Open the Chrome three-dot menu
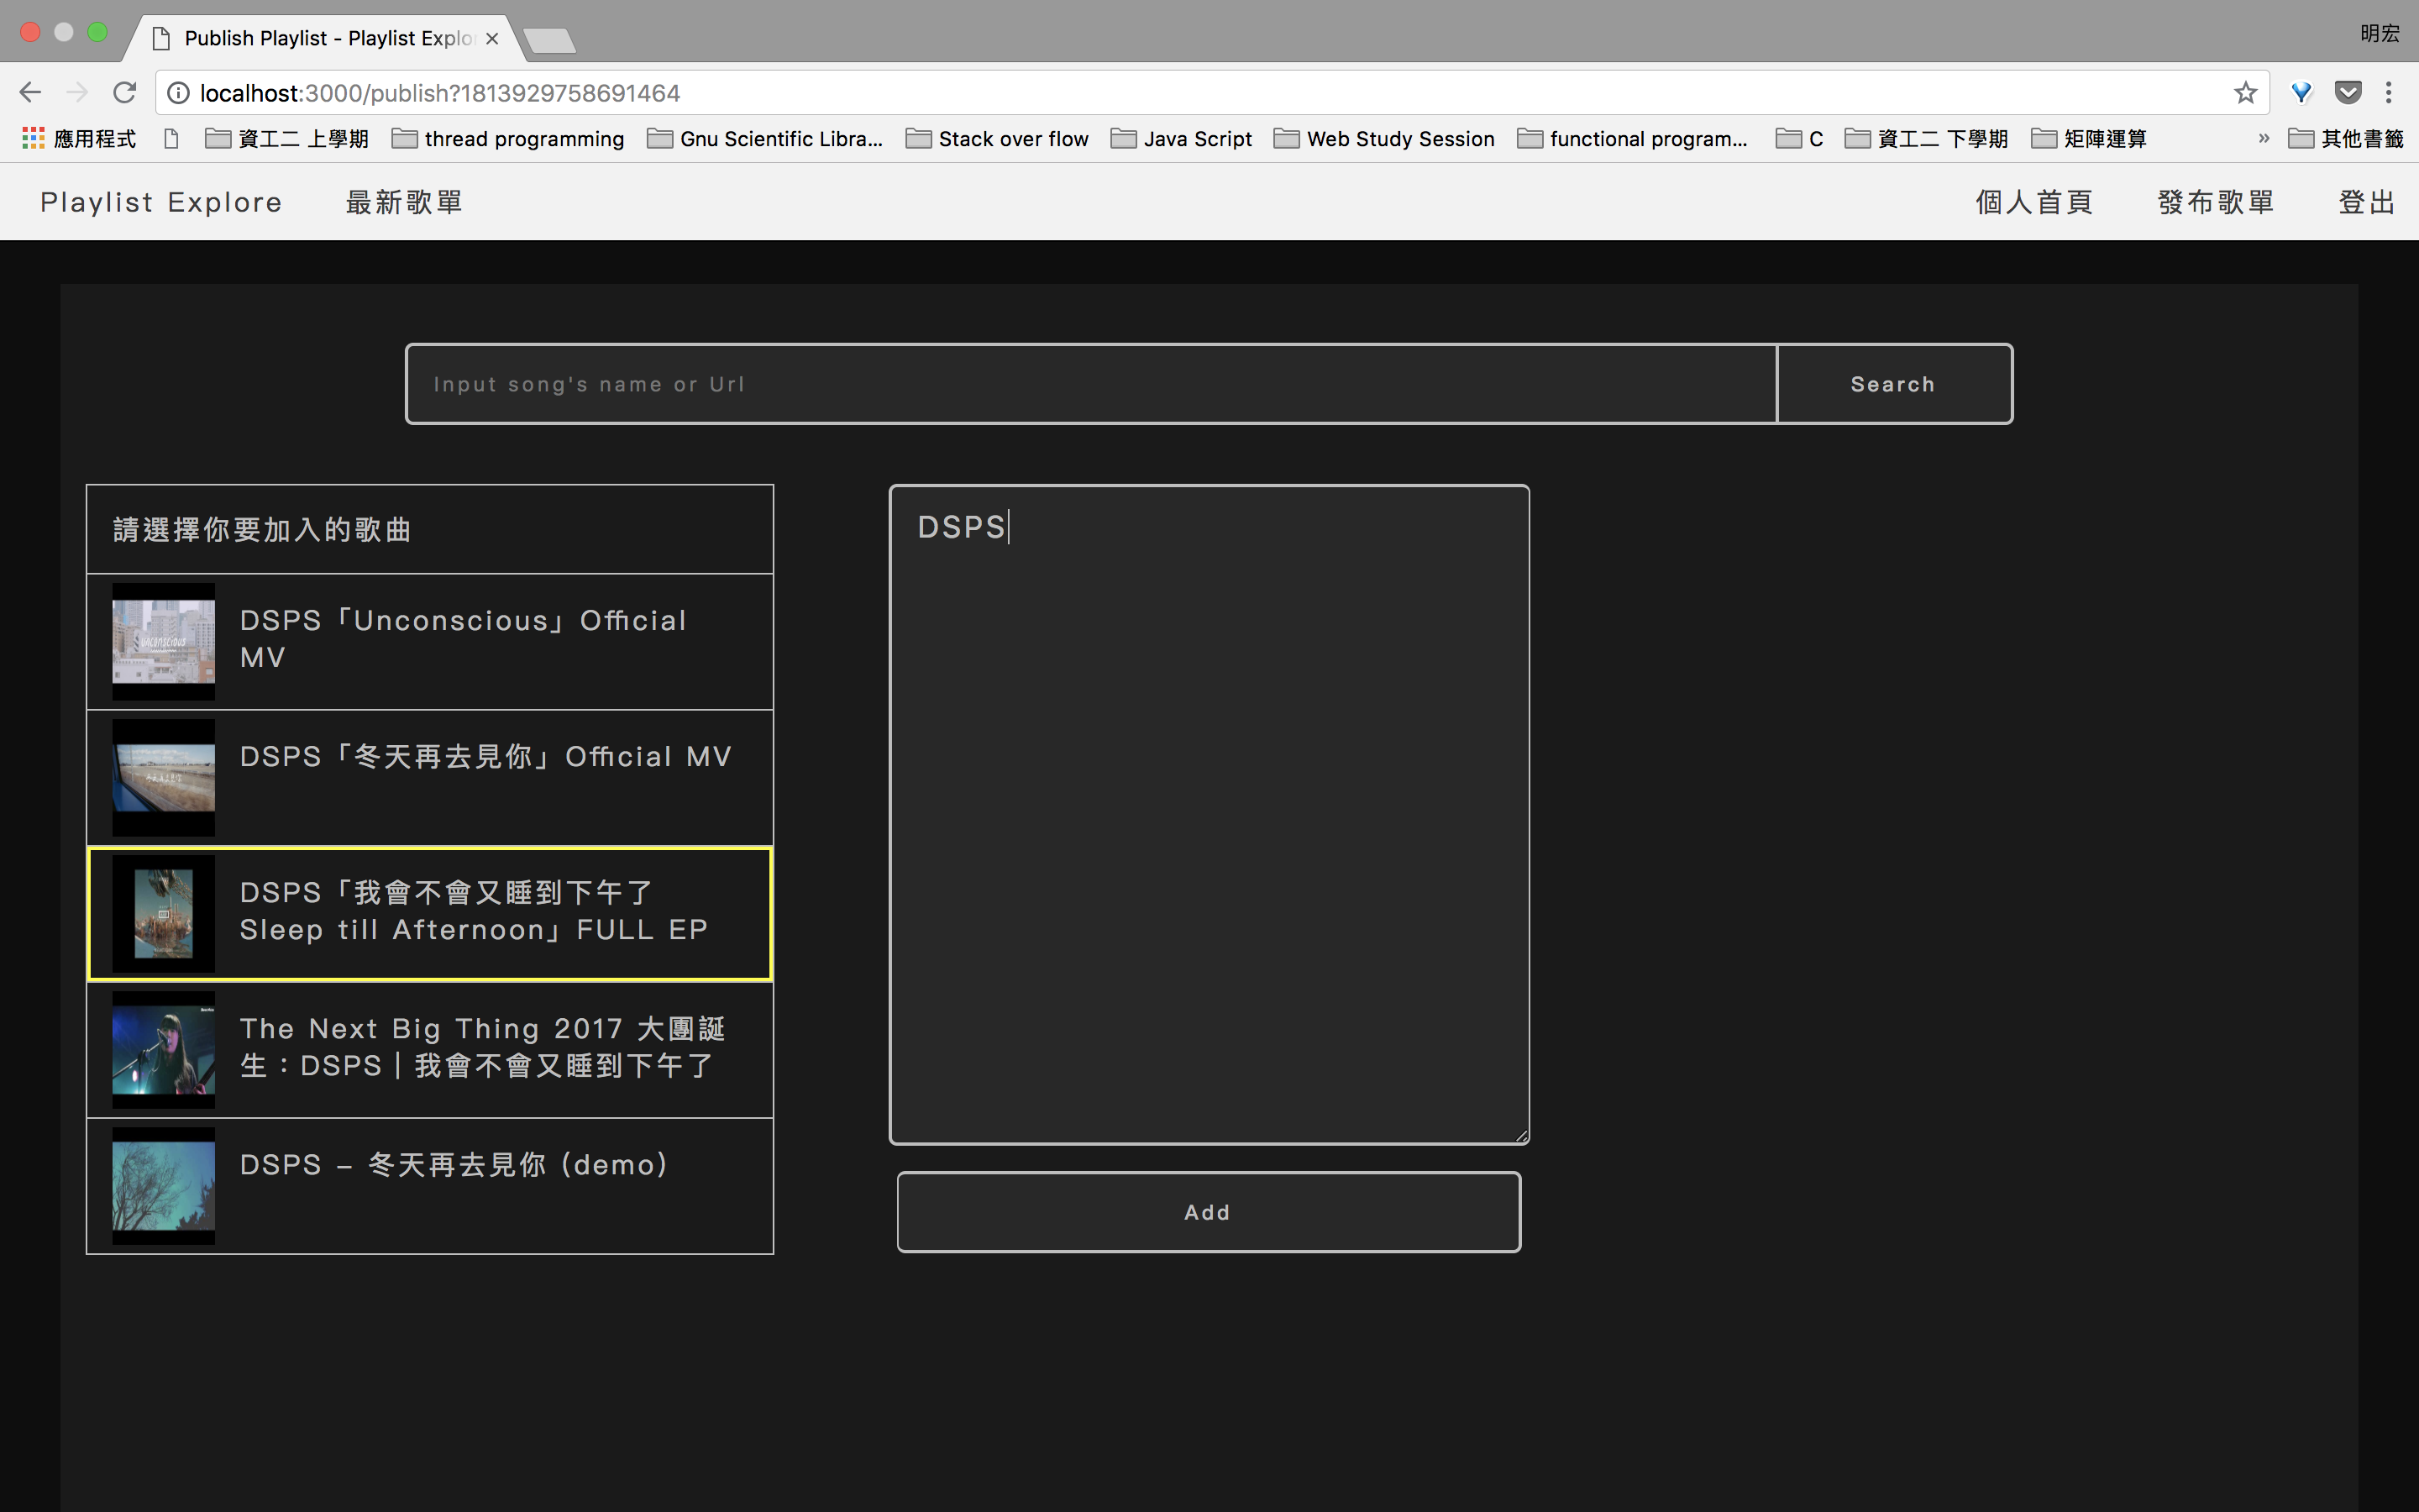The width and height of the screenshot is (2419, 1512). [2389, 93]
